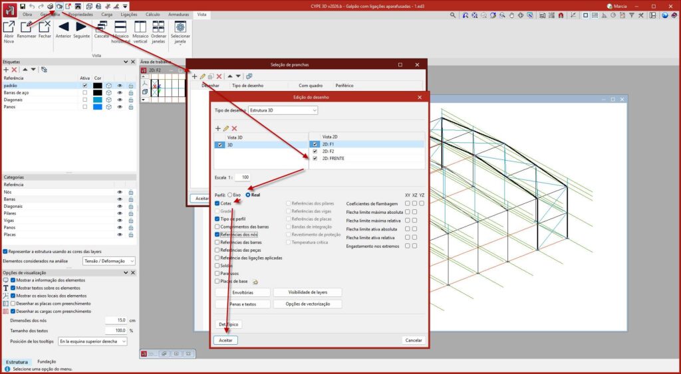Click pencil edit icon in Edição do desenho
Screen dimensions: 681x374
click(226, 128)
